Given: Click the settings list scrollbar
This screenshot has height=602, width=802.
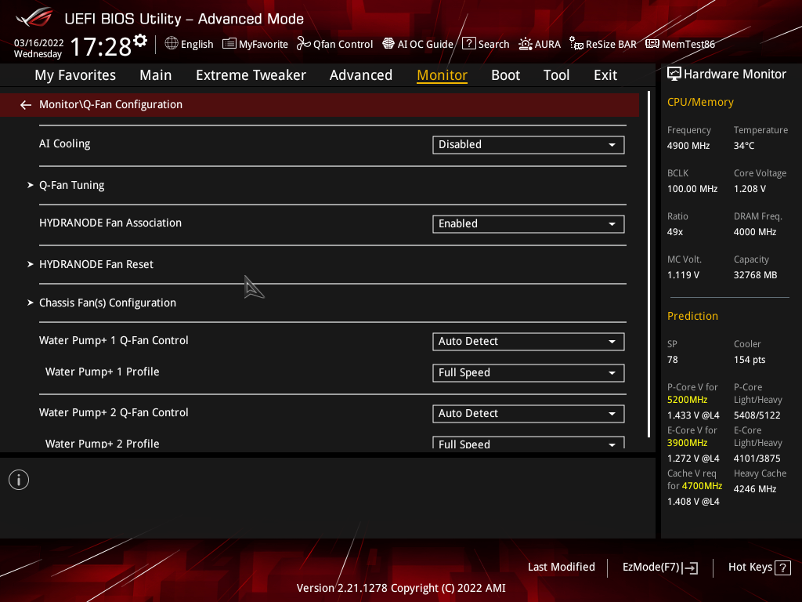Looking at the screenshot, I should [x=648, y=263].
